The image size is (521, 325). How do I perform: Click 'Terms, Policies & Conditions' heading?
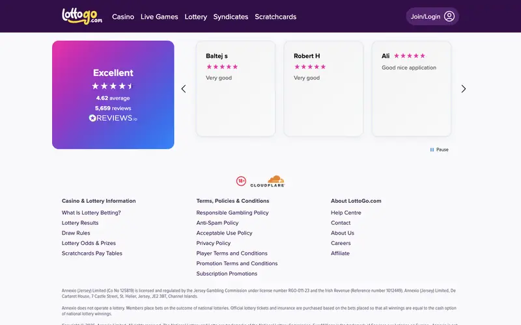pyautogui.click(x=232, y=201)
